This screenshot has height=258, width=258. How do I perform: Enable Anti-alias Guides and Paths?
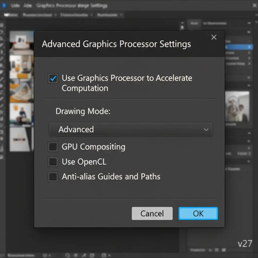[x=53, y=177]
